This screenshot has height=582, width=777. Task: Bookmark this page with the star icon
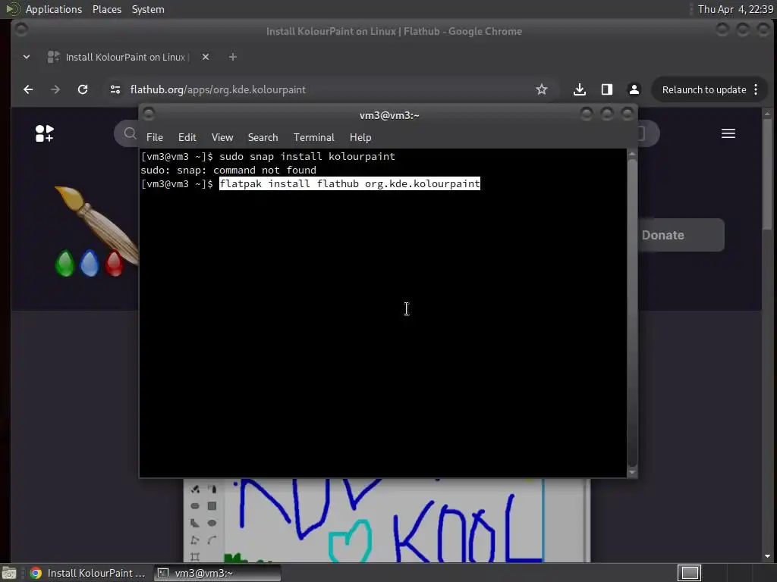click(541, 89)
